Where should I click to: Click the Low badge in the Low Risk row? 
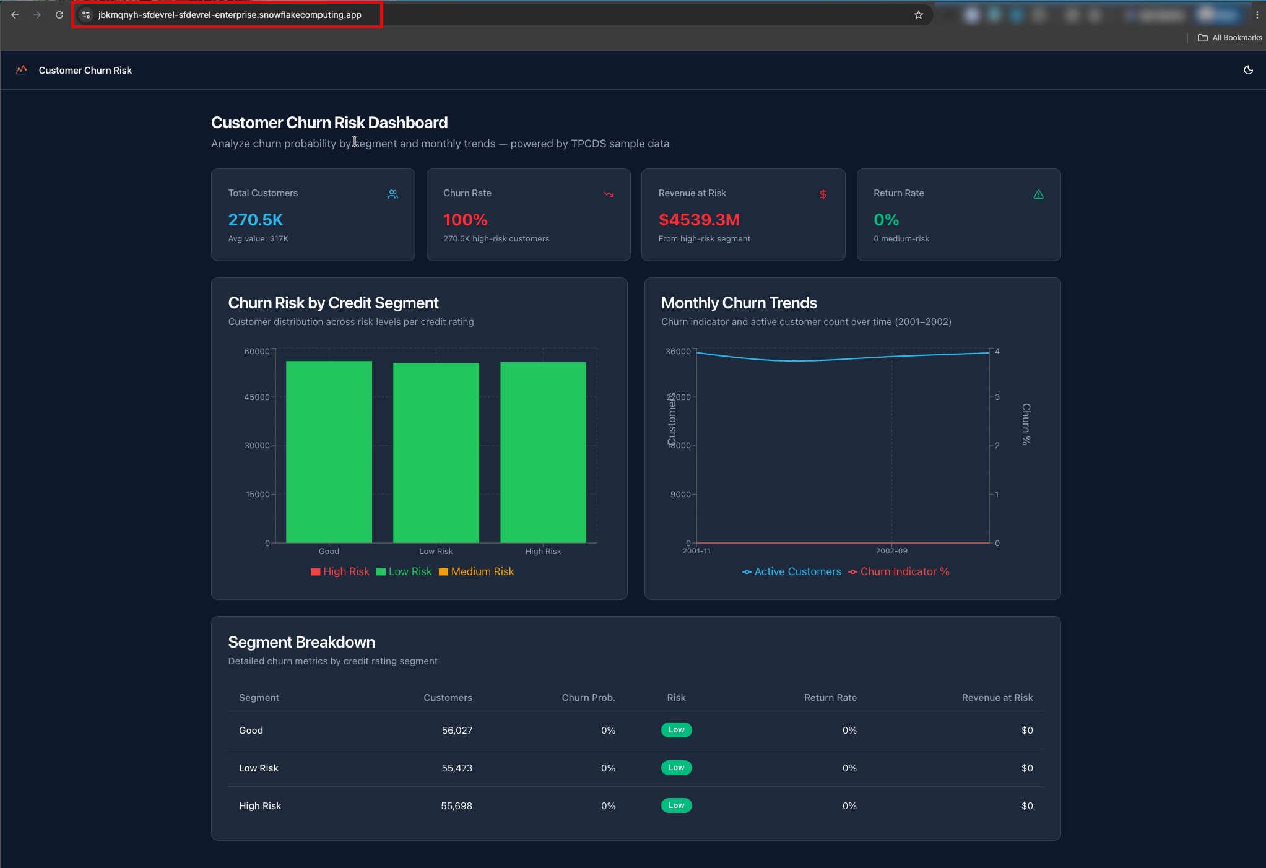pos(676,768)
